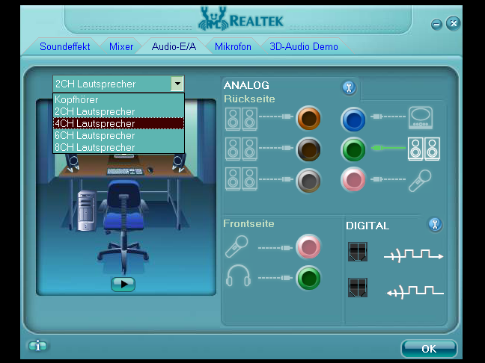Click the highlighted speakers icon beside green jack

(x=424, y=149)
